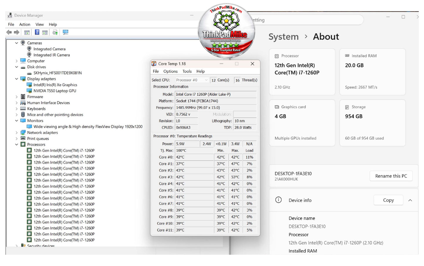The image size is (424, 266).
Task: Click the Power reading 5.9W
Action: 187,144
